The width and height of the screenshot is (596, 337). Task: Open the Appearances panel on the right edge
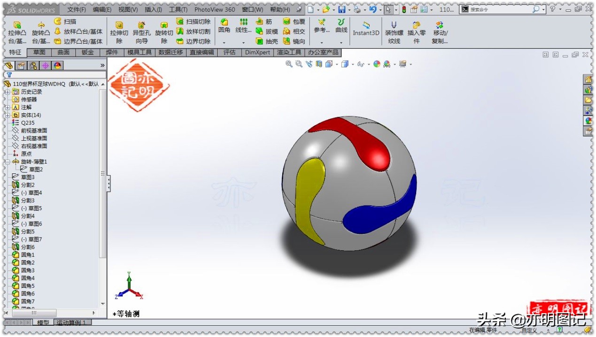coord(589,121)
